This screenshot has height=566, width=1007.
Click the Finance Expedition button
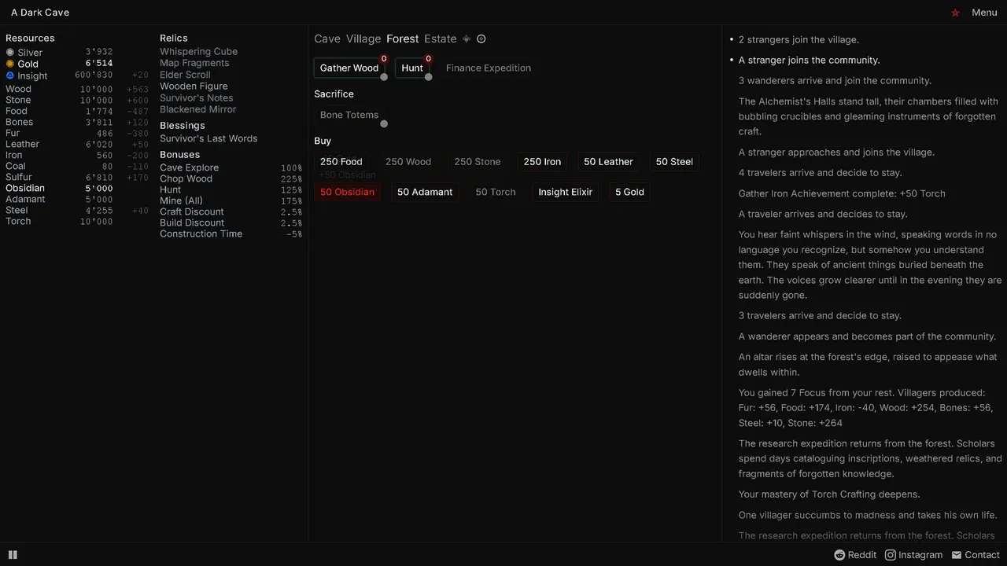[x=489, y=68]
